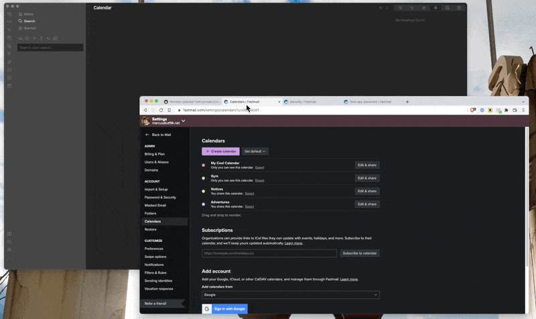Open Folders settings

pyautogui.click(x=150, y=213)
